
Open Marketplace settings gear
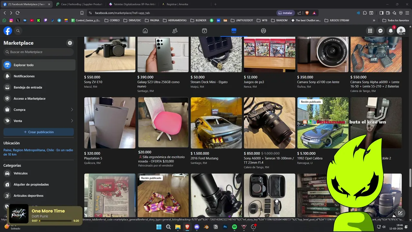pyautogui.click(x=70, y=43)
